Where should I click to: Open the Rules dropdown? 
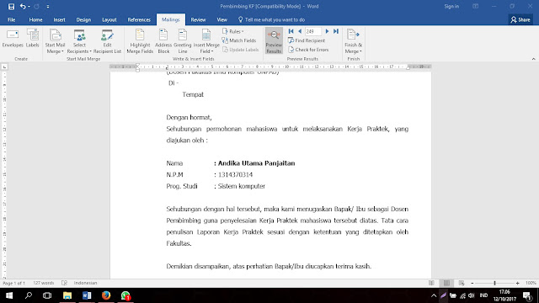233,31
